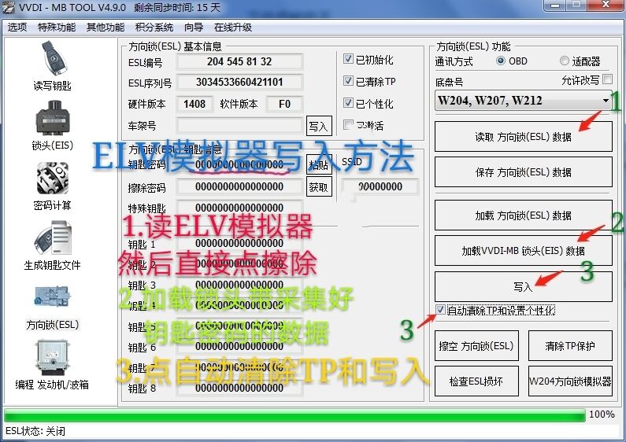Click the 生成钥匙文件 key file icon
Image resolution: width=626 pixels, height=442 pixels.
52,240
